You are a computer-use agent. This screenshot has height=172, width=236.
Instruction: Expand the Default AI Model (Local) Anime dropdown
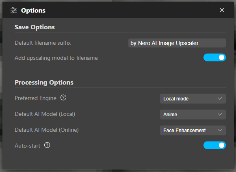click(193, 115)
